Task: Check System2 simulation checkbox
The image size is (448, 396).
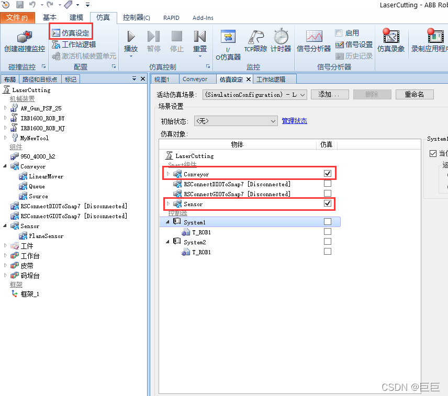Action: [x=328, y=242]
